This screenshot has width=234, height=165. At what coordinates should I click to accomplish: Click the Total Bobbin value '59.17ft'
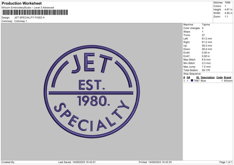point(206,70)
